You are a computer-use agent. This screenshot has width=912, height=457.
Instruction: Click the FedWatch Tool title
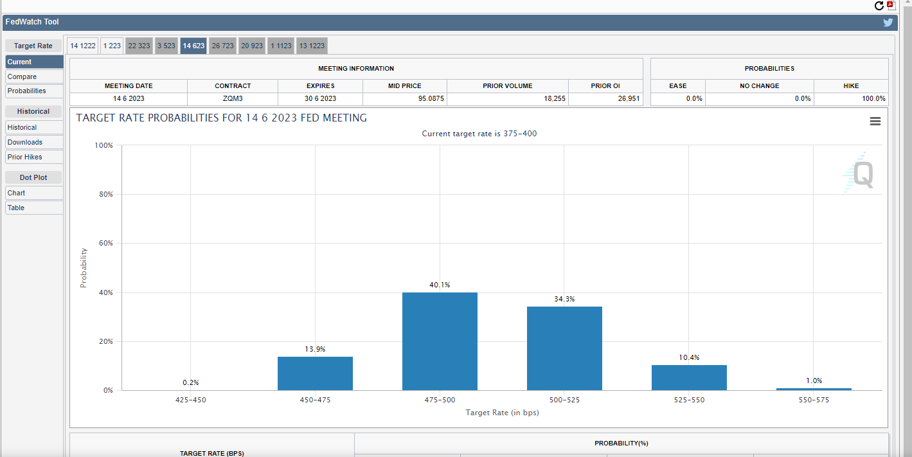click(32, 22)
